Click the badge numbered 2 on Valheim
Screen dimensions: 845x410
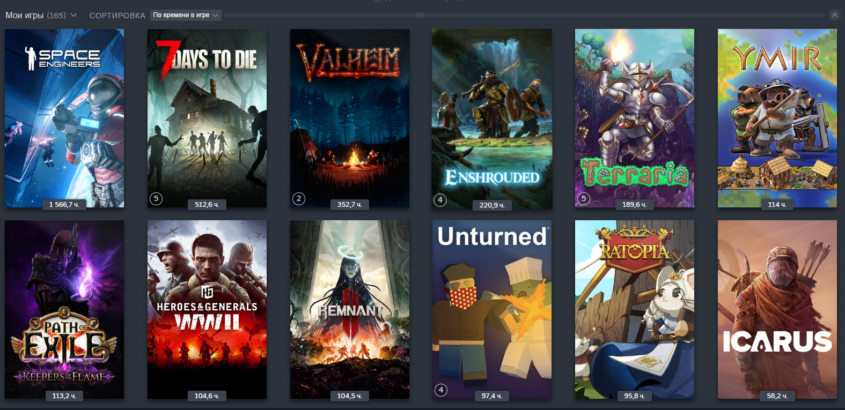coord(299,199)
